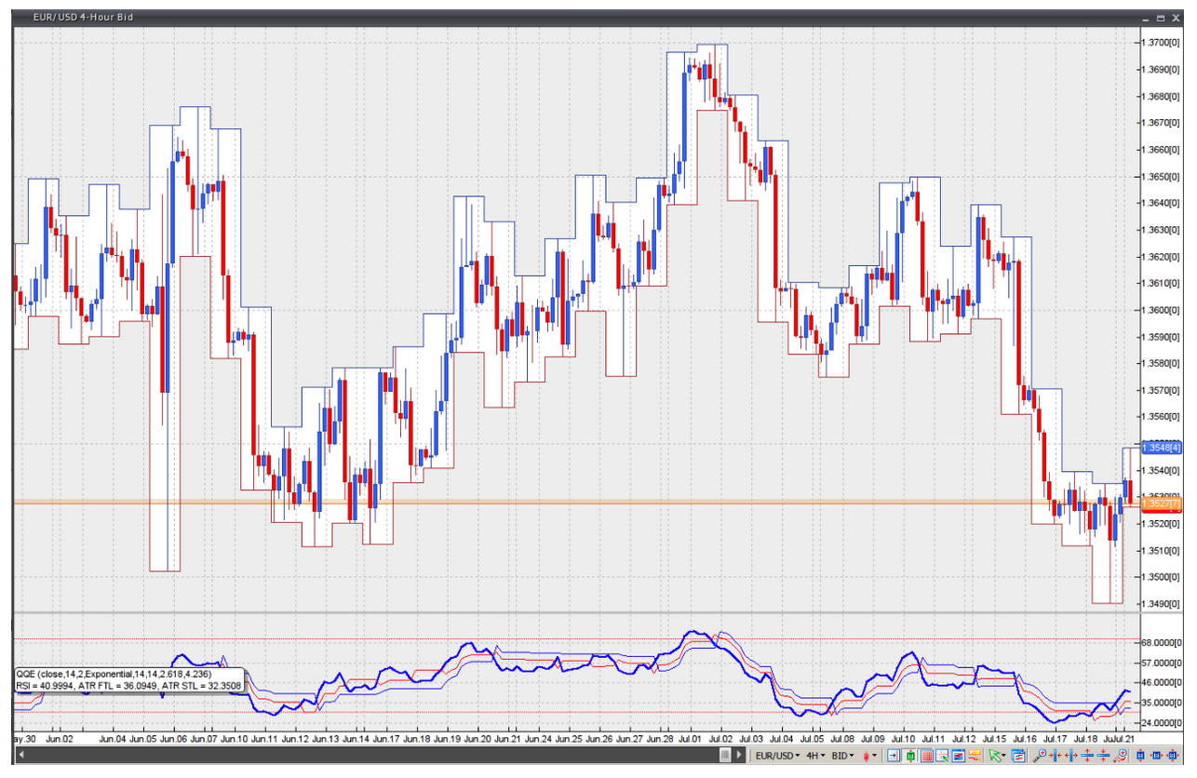
Task: Click the RSI = 40.9994 value text
Action: [47, 686]
